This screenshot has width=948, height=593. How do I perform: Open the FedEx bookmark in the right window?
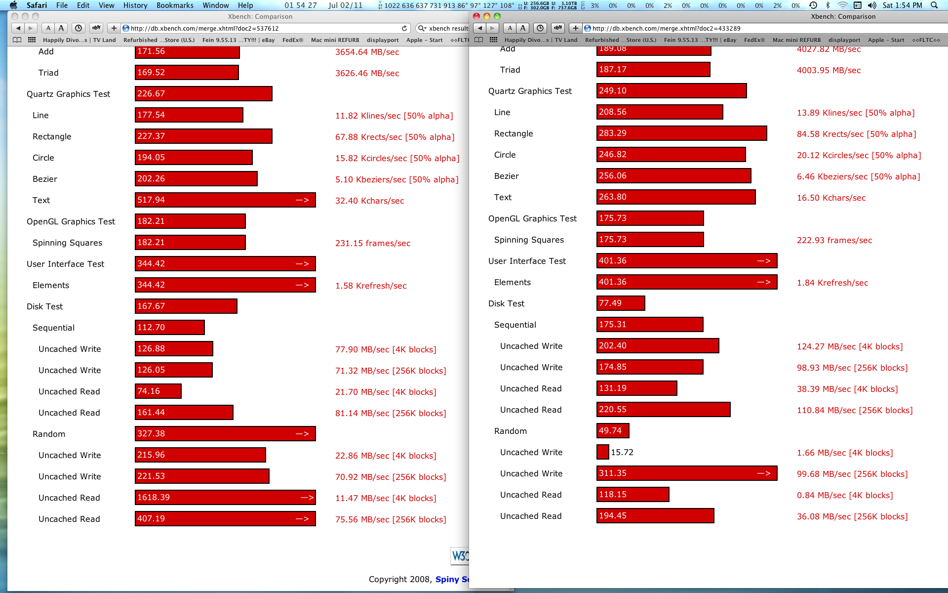[x=754, y=40]
